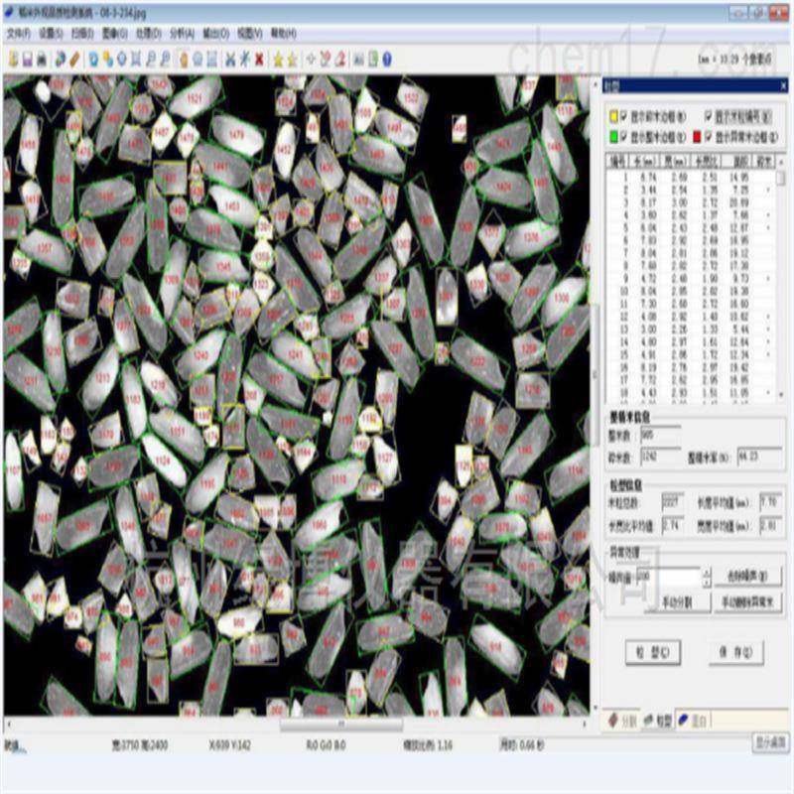This screenshot has height=794, width=794.
Task: Click the yellow open-file icon in toolbar
Action: [x=14, y=60]
